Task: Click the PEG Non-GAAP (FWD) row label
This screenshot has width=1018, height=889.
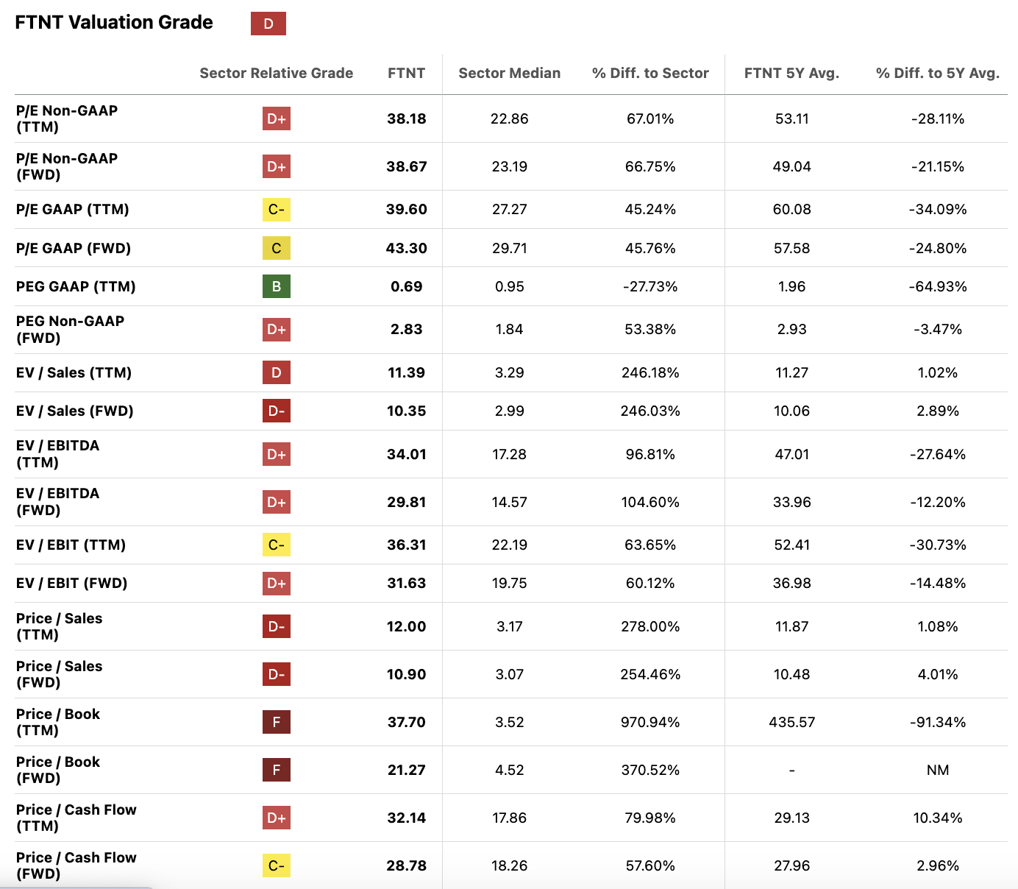Action: click(x=70, y=329)
